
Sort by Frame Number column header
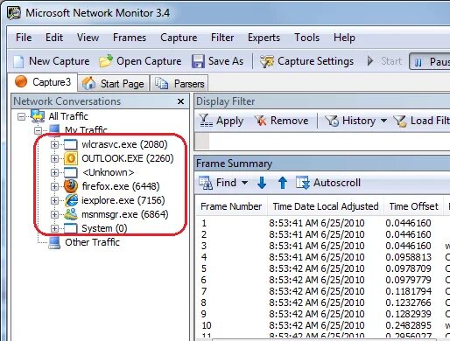232,206
